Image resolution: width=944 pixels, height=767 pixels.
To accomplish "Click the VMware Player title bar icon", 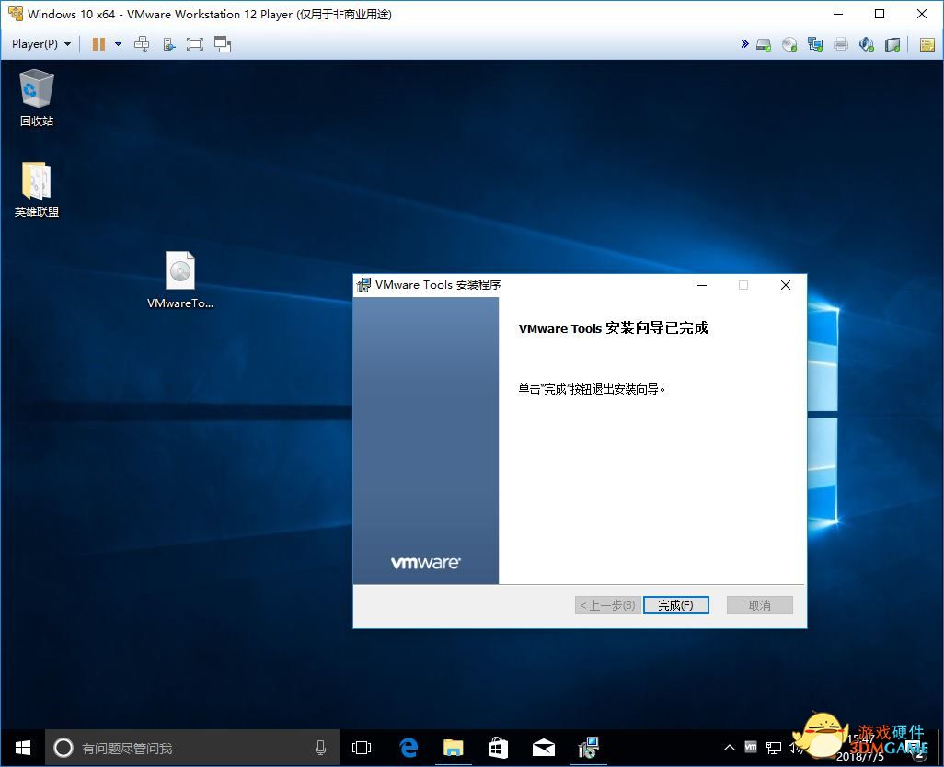I will pos(15,14).
